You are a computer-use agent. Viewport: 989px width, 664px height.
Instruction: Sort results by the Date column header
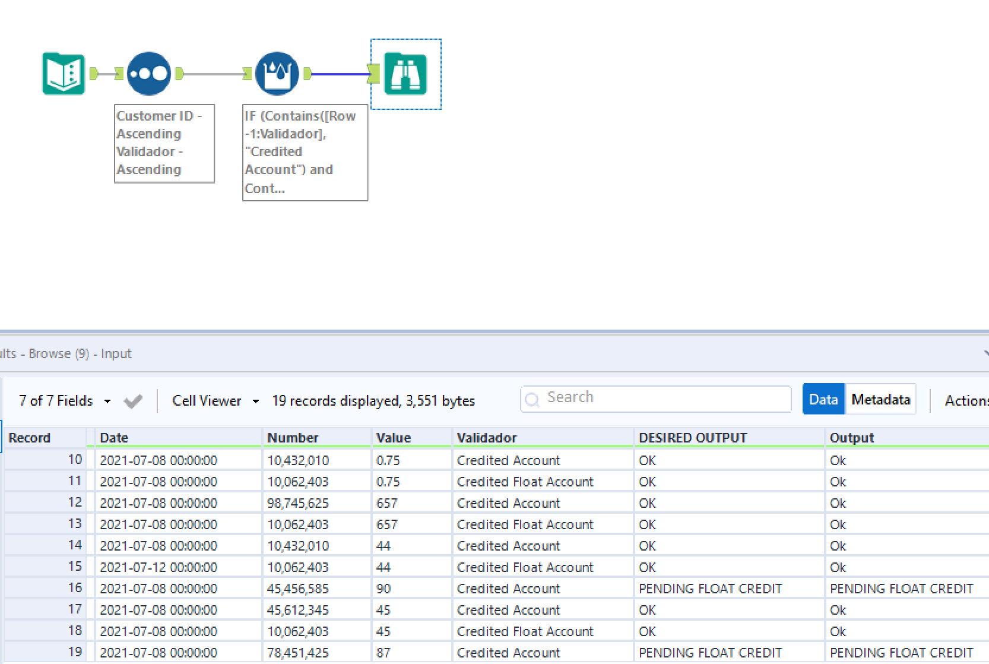point(114,438)
